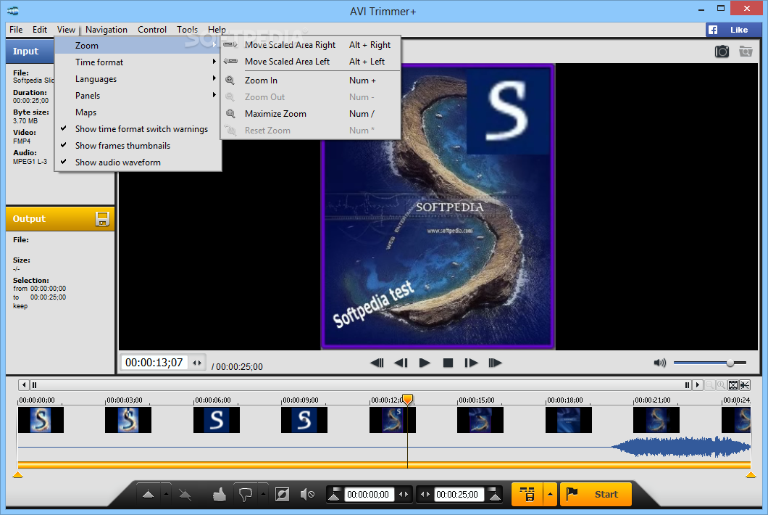Take a snapshot with the camera icon
Viewport: 768px width, 515px height.
click(722, 51)
